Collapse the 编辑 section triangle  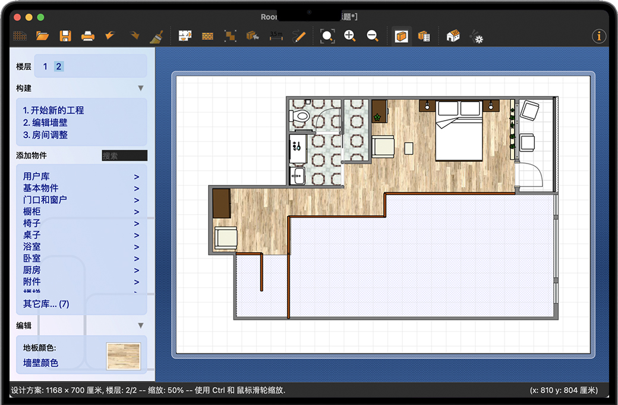pos(141,325)
